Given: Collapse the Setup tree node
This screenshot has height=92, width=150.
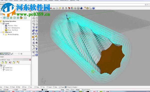Looking at the screenshot, I should [x=1, y=23].
